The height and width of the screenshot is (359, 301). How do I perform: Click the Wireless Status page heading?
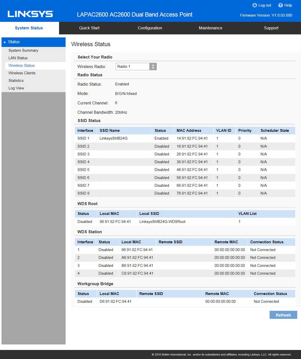tap(91, 44)
